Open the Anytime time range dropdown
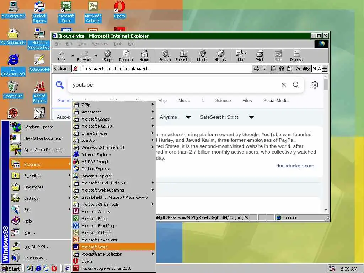364x273 pixels. 175,117
